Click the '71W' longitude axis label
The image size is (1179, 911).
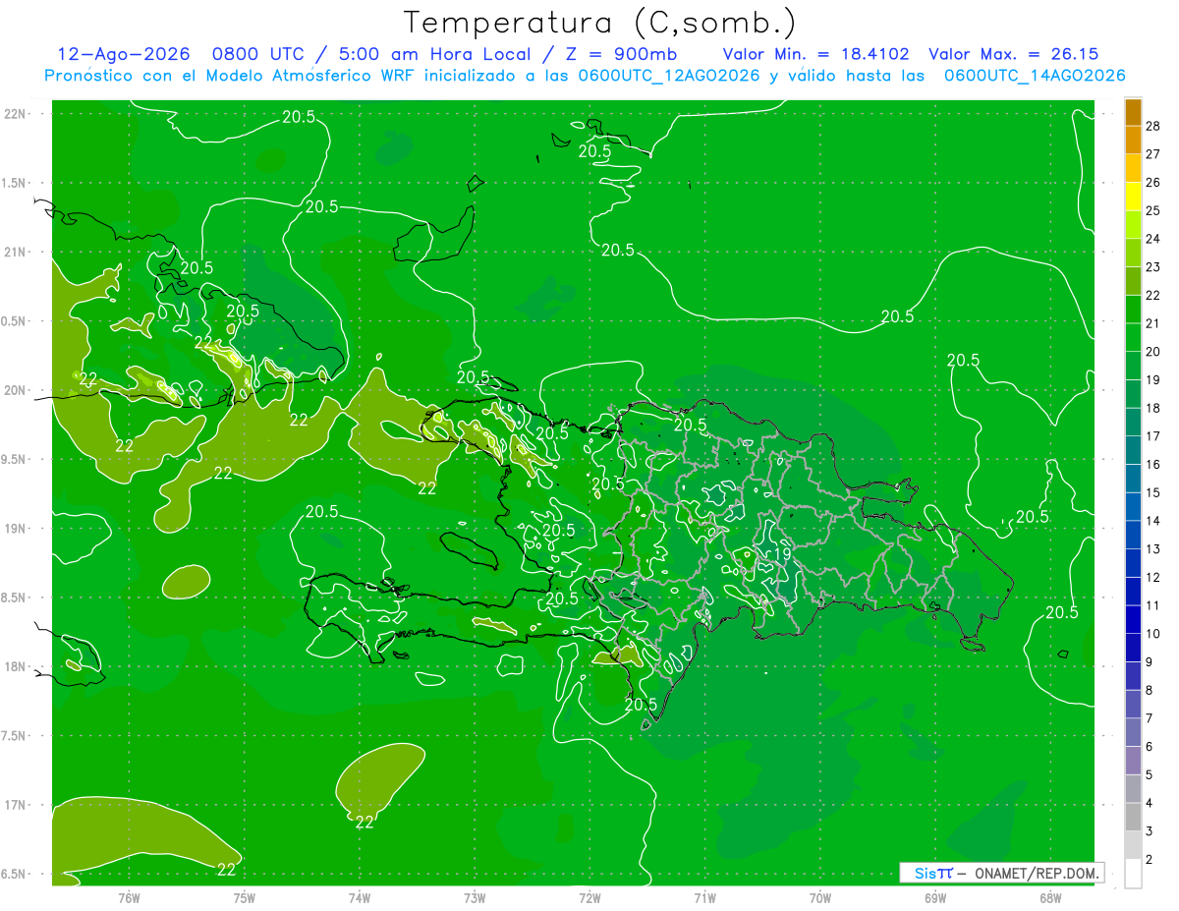pyautogui.click(x=704, y=897)
